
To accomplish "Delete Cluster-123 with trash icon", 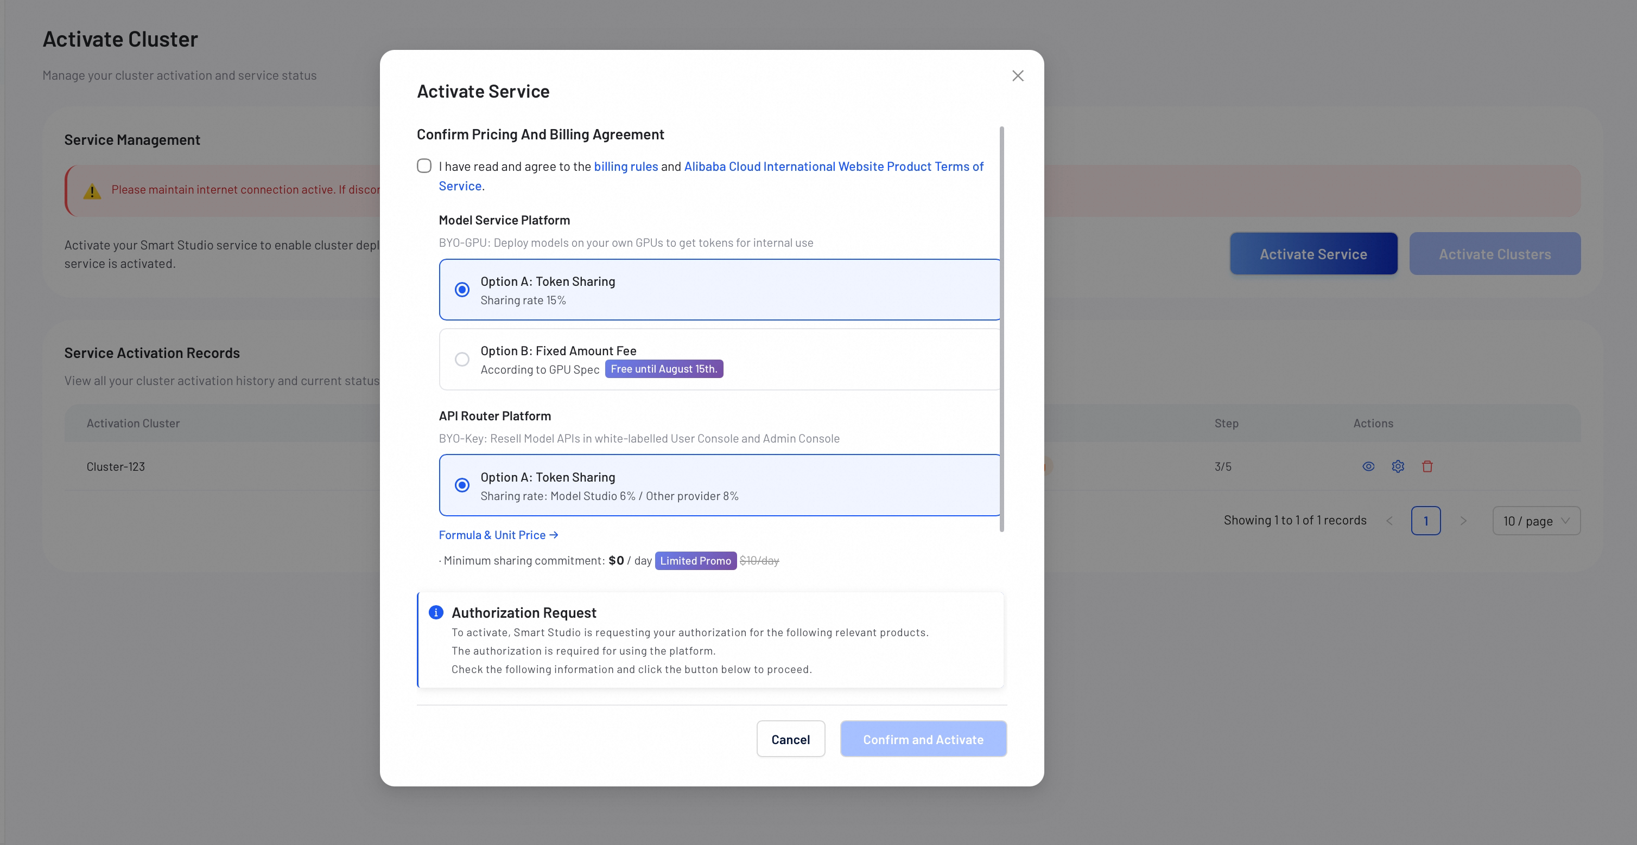I will click(x=1427, y=466).
